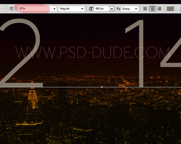
Task: Open the Regular font style dropdown
Action: click(x=82, y=9)
